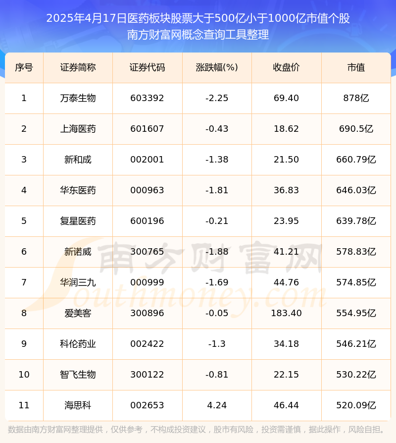Select the stock name 新和成
396x443 pixels.
[x=78, y=160]
